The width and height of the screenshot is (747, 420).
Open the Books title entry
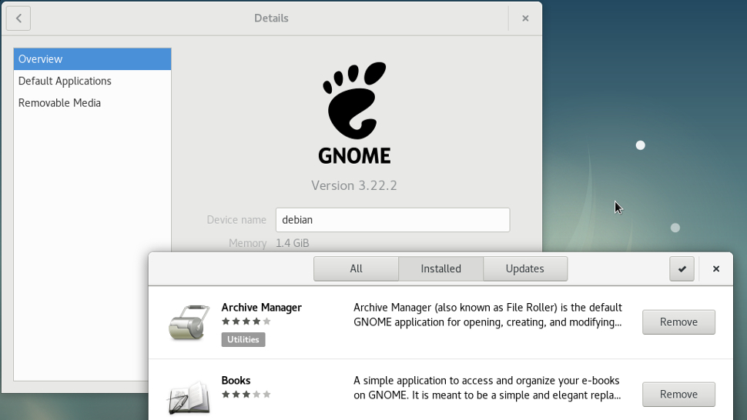coord(236,381)
